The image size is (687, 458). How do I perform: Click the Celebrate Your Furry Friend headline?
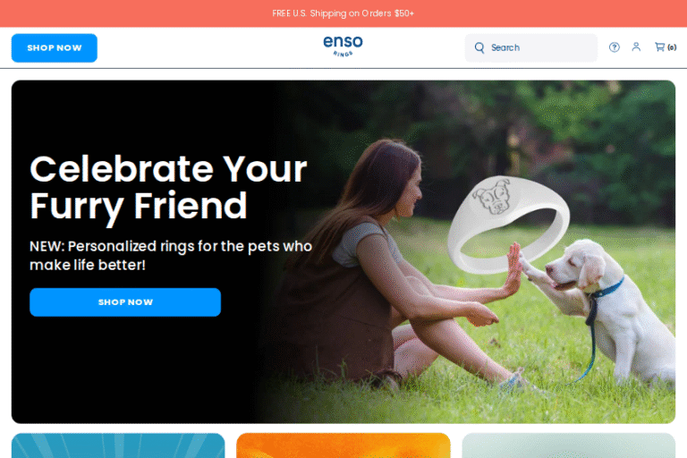[169, 187]
